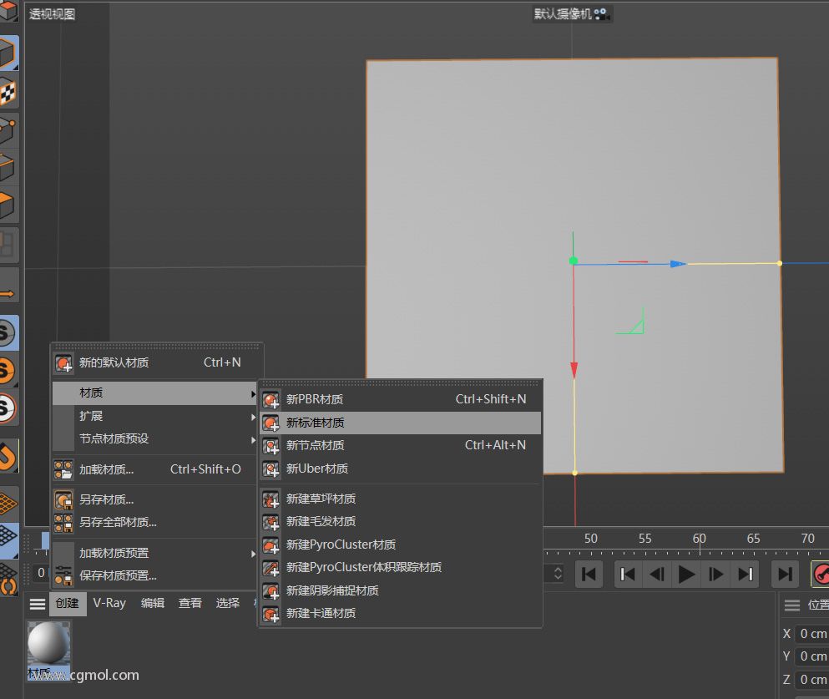Toggle the orange grid workplane icon

coord(8,503)
